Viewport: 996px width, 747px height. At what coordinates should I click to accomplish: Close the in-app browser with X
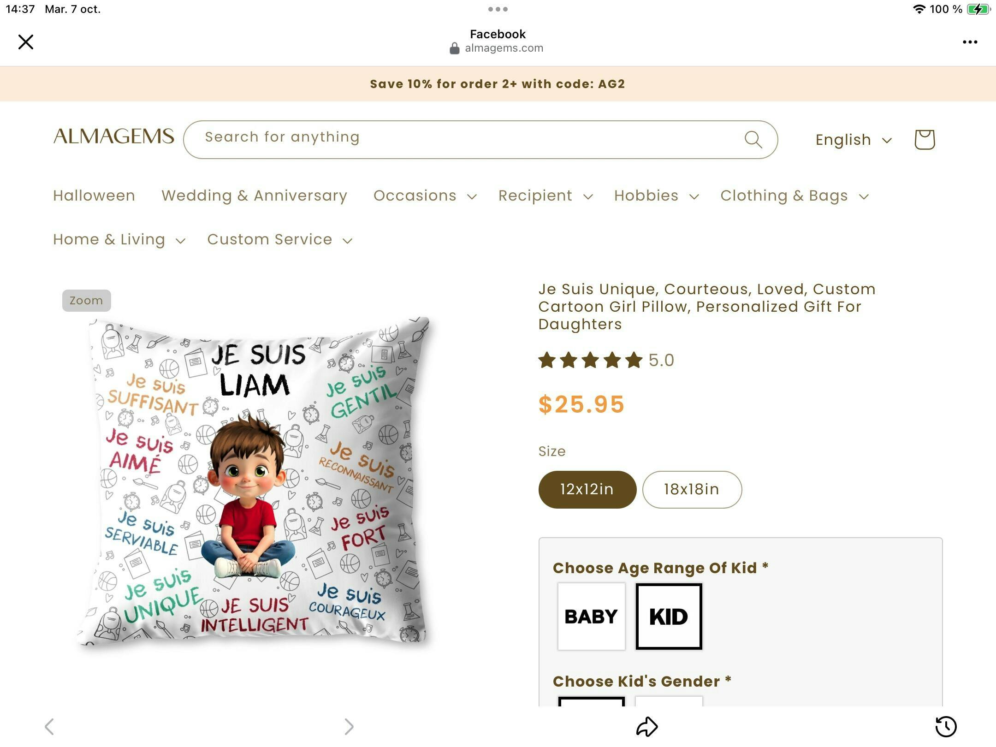26,42
